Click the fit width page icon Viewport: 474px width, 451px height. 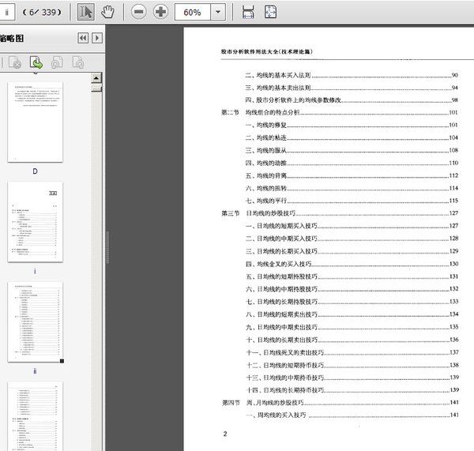(x=248, y=12)
